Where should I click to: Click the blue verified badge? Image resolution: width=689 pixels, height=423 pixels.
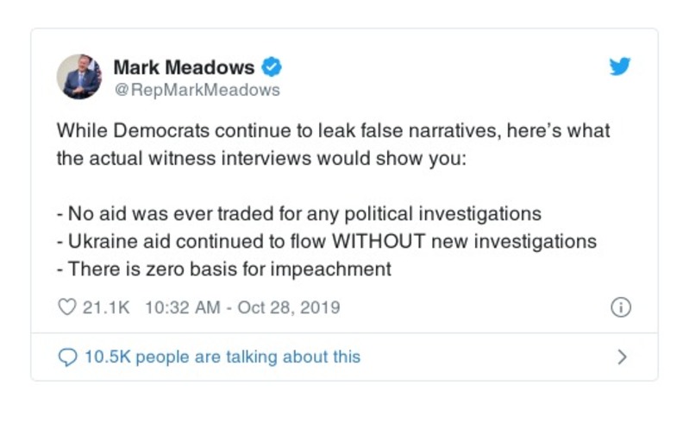pos(272,66)
